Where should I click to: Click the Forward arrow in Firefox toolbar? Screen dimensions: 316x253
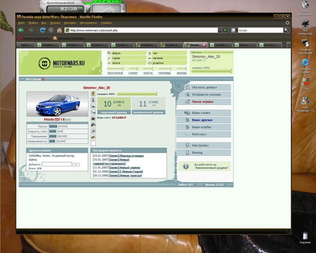coord(31,30)
